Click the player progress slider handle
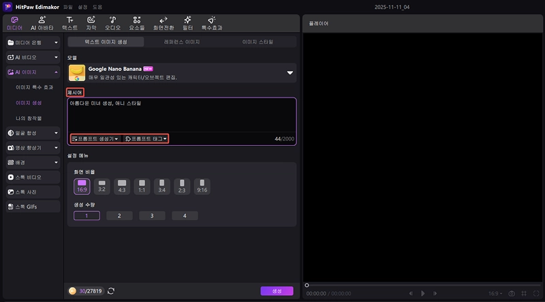Screen dimensions: 545x302 [307, 286]
